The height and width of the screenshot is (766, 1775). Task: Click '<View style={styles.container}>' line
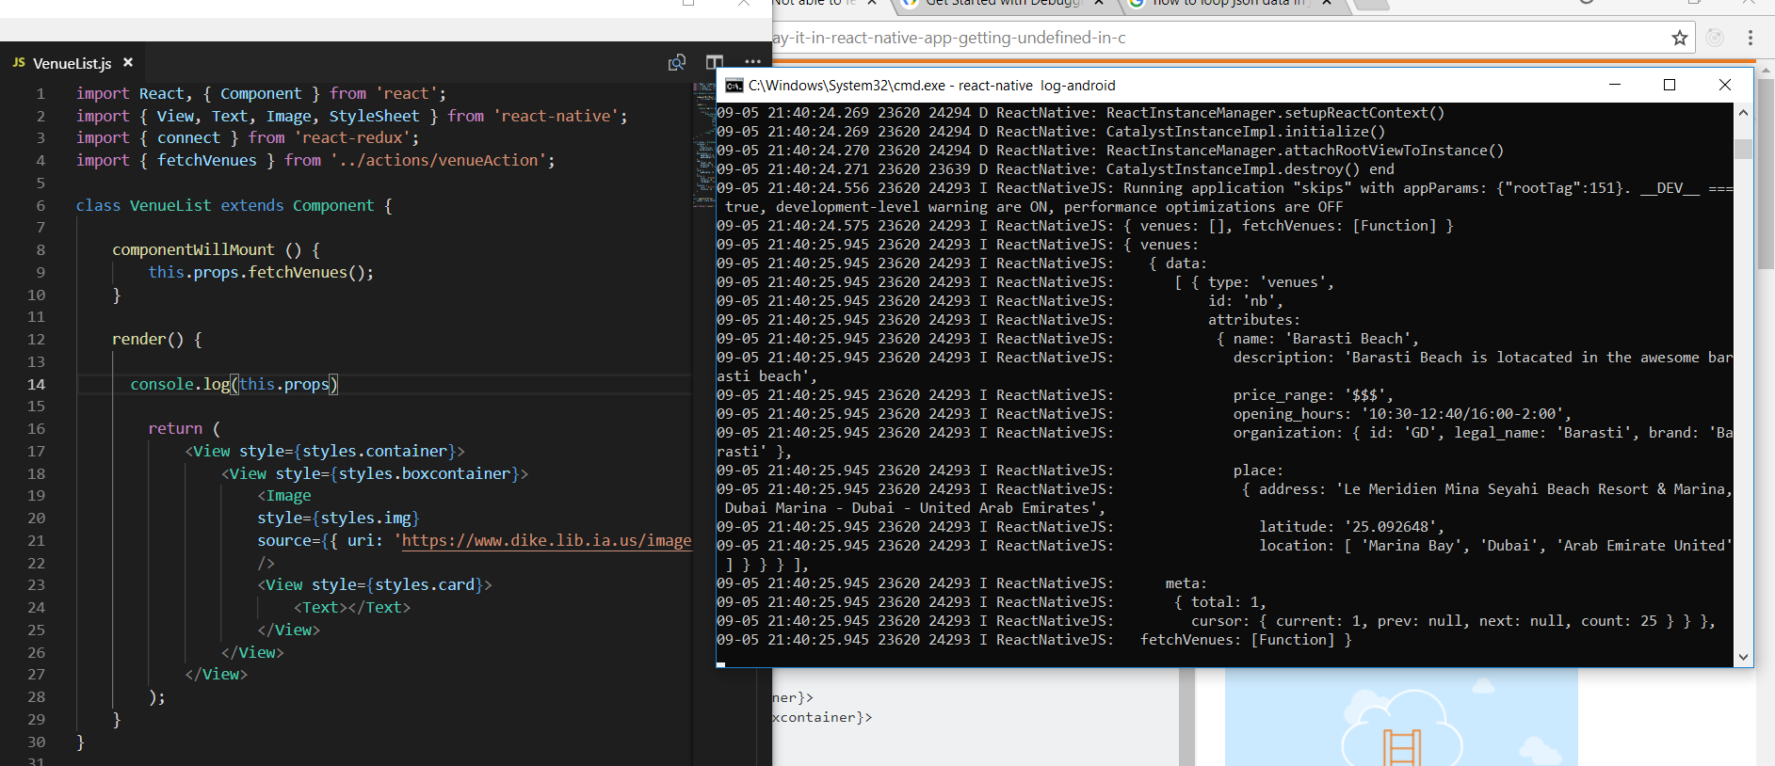tap(325, 451)
